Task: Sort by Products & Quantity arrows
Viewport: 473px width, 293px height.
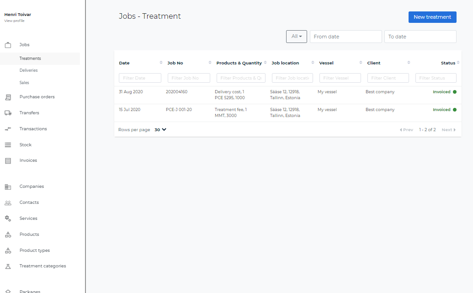Action: click(x=265, y=63)
